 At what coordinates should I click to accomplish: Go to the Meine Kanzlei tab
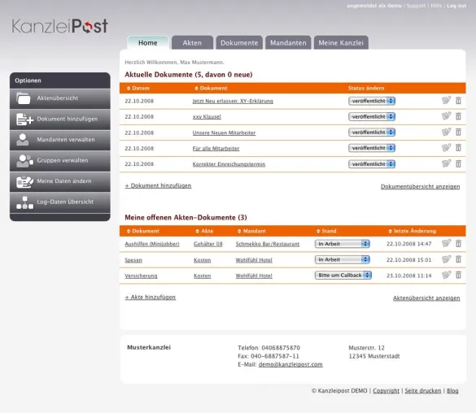pyautogui.click(x=341, y=43)
